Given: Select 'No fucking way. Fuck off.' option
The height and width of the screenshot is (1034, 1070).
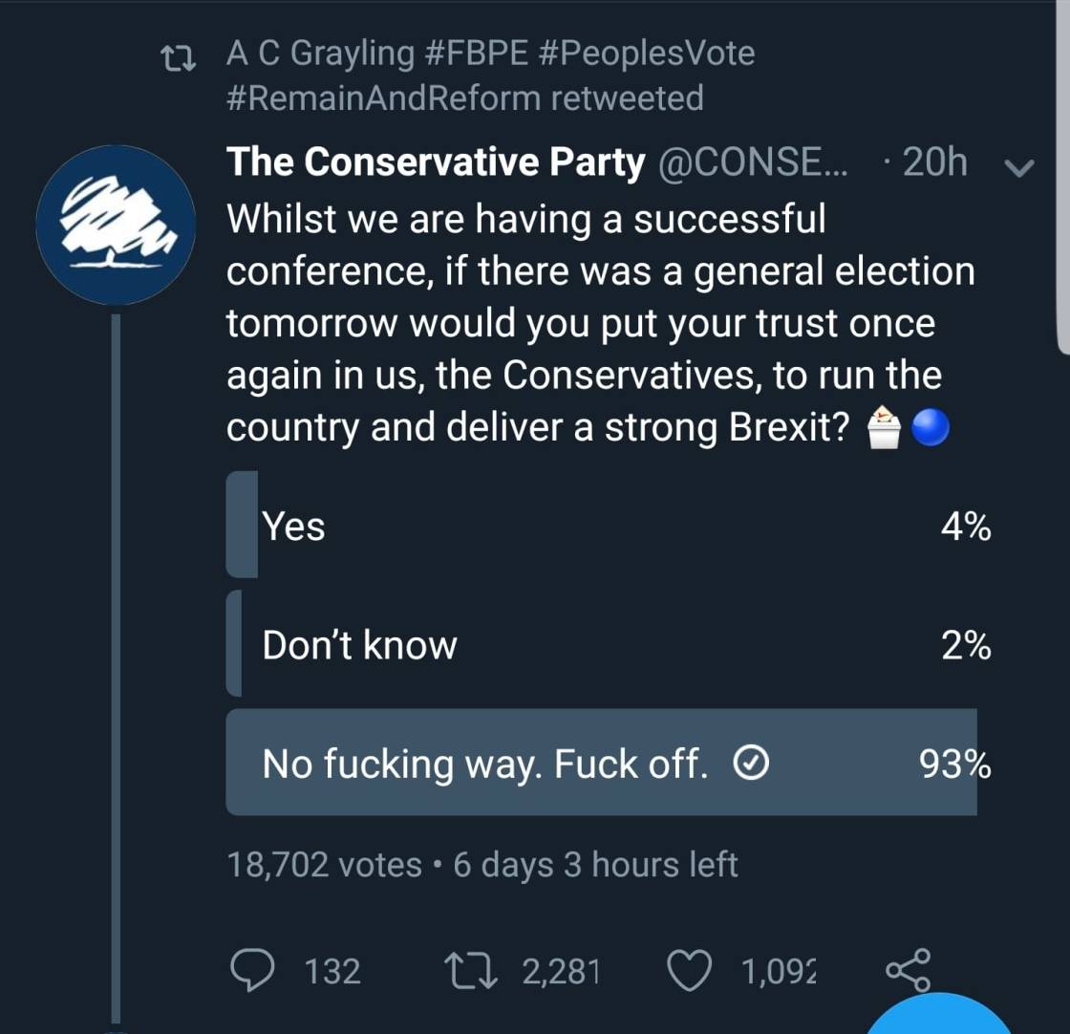Looking at the screenshot, I should click(602, 764).
